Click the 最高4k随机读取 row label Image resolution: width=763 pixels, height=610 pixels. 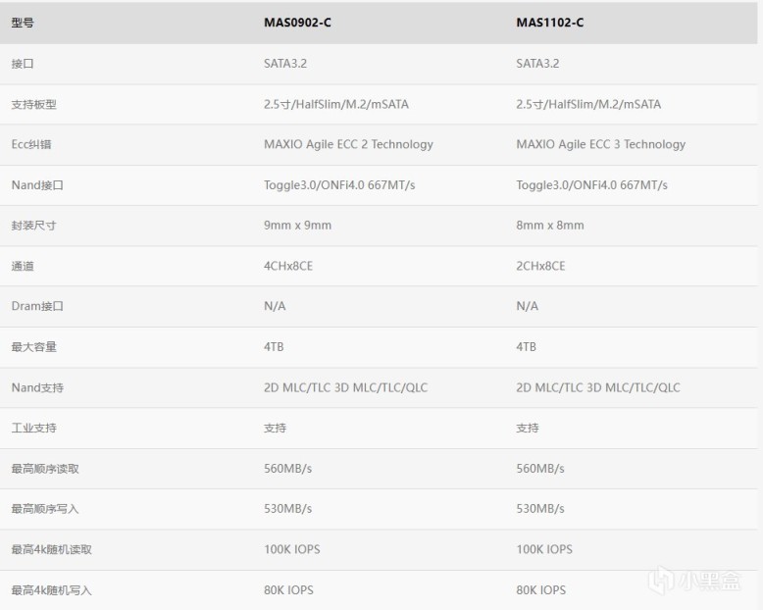click(51, 549)
